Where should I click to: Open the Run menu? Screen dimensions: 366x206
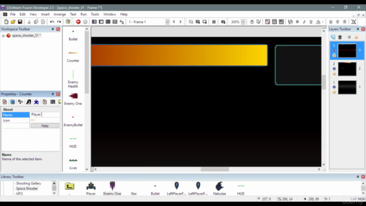tap(83, 14)
